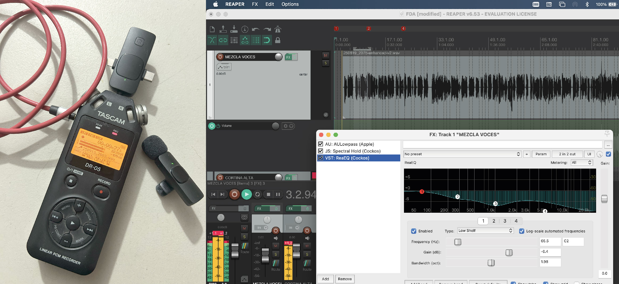Click the transport Stop button

[269, 194]
